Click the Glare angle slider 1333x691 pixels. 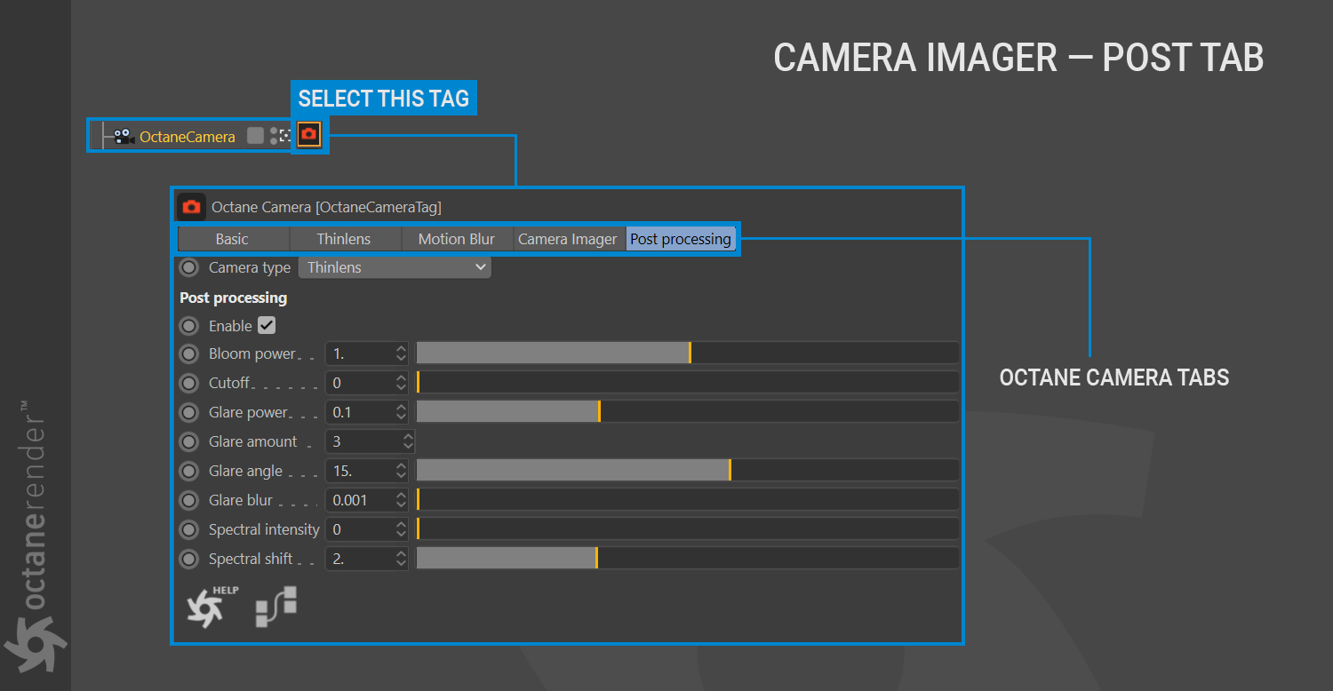(687, 471)
